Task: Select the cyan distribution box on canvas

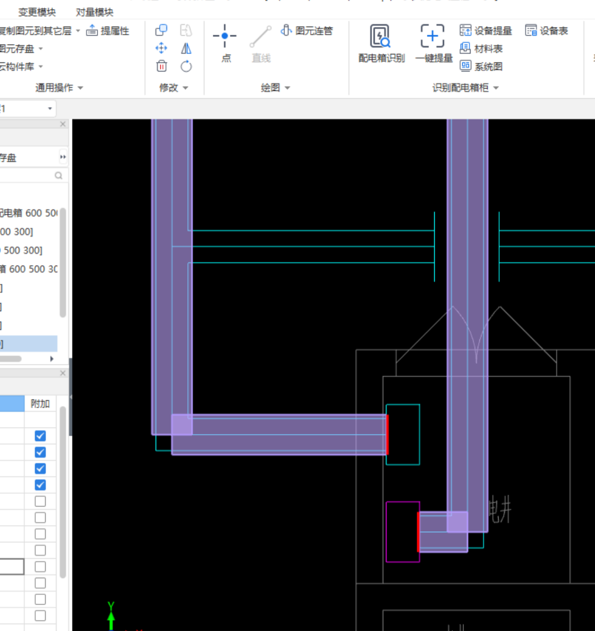Action: (x=403, y=434)
